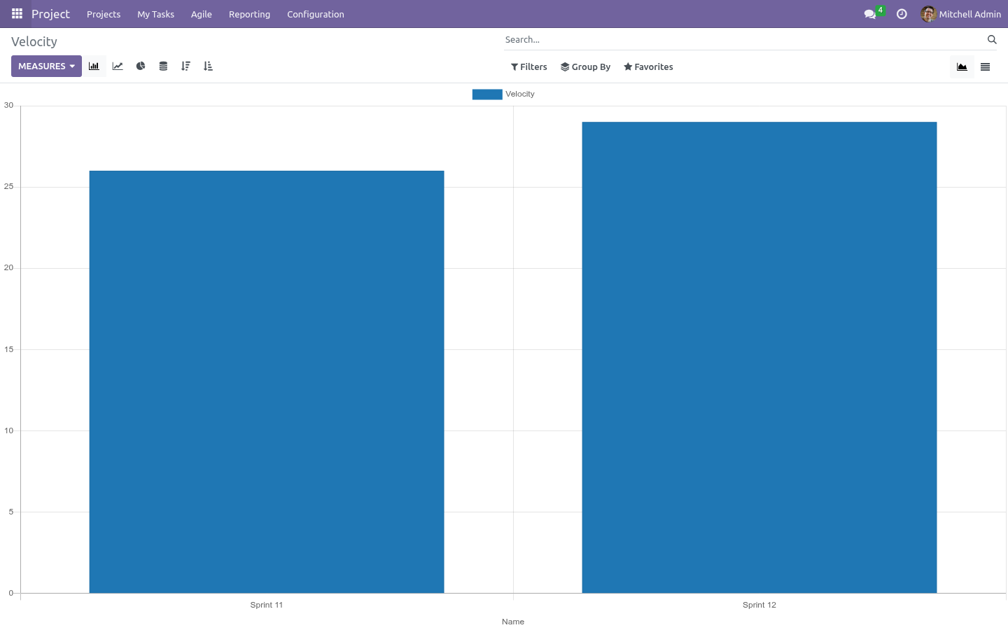Click the Sprint 11 axis label

point(267,605)
